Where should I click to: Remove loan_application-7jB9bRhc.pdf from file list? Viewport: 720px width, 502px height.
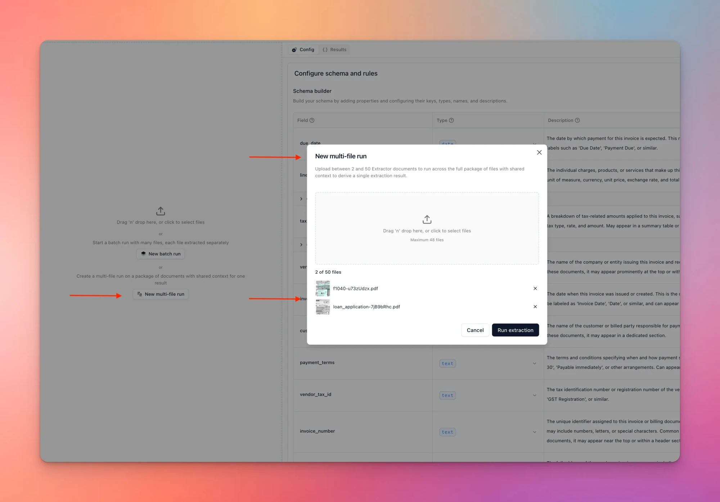[x=535, y=307]
